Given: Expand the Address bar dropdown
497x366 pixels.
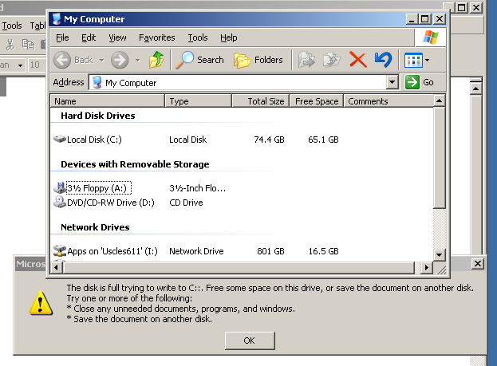Looking at the screenshot, I should point(392,82).
